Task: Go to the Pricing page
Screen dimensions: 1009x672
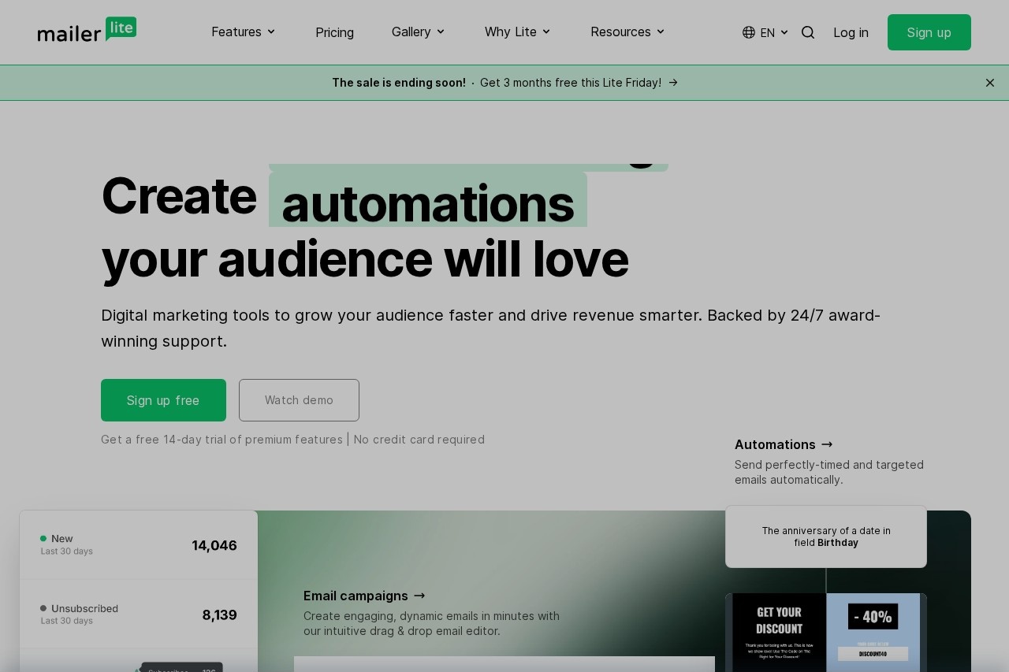Action: (x=334, y=32)
